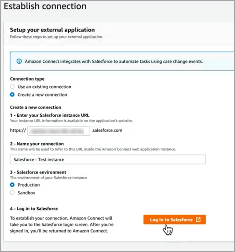
Task: Click the "4 - Log in to Salesforce" label
Action: pos(34,208)
